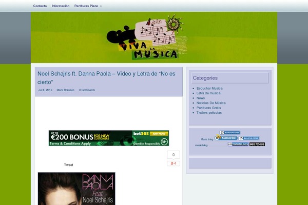Click the blogtopsites badge right of Subscribe

pyautogui.click(x=249, y=138)
